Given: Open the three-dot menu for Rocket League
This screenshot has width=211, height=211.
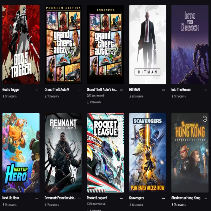Looking at the screenshot, I should click(x=121, y=198).
